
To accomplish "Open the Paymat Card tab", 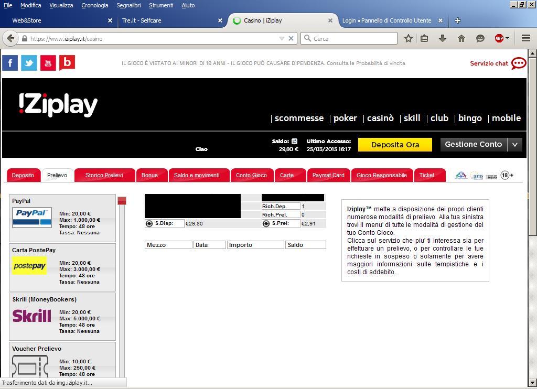I will [328, 175].
